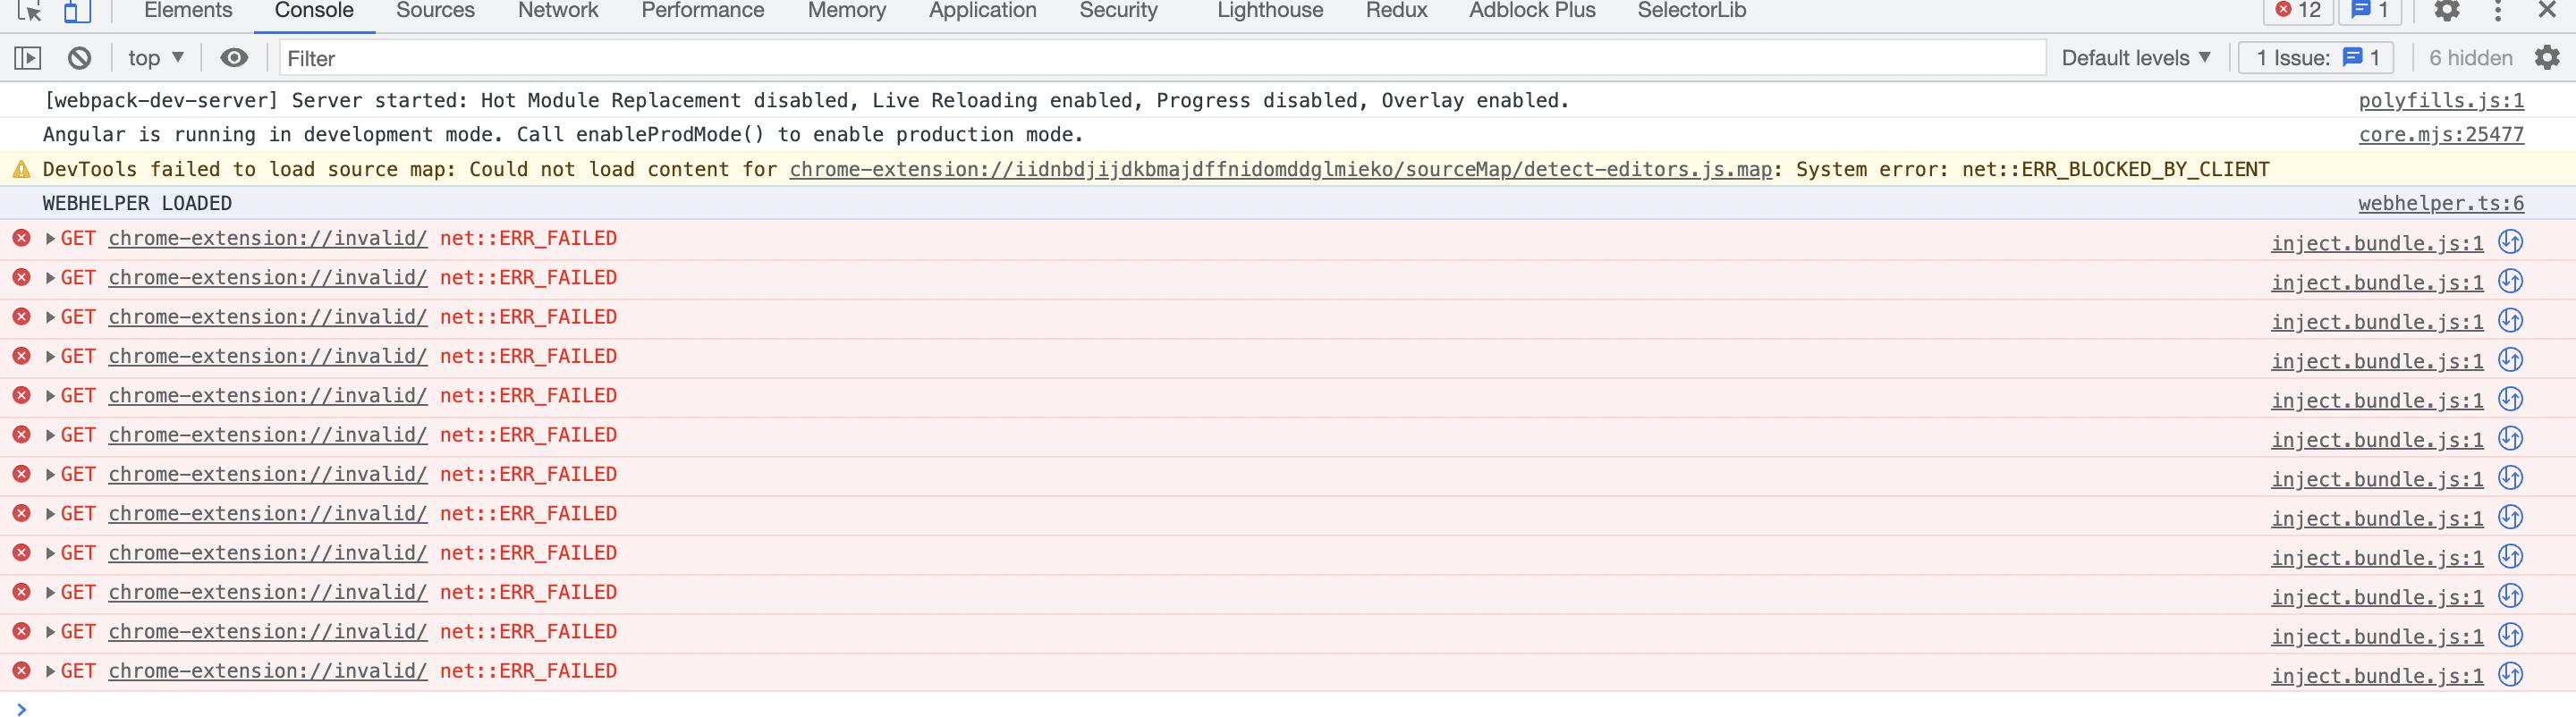Click the red error icon of first GET row
2576x717 pixels.
pos(21,238)
